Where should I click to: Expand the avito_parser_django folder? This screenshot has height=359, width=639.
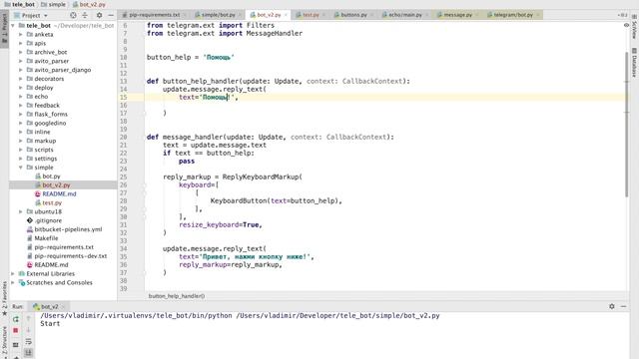[x=21, y=70]
